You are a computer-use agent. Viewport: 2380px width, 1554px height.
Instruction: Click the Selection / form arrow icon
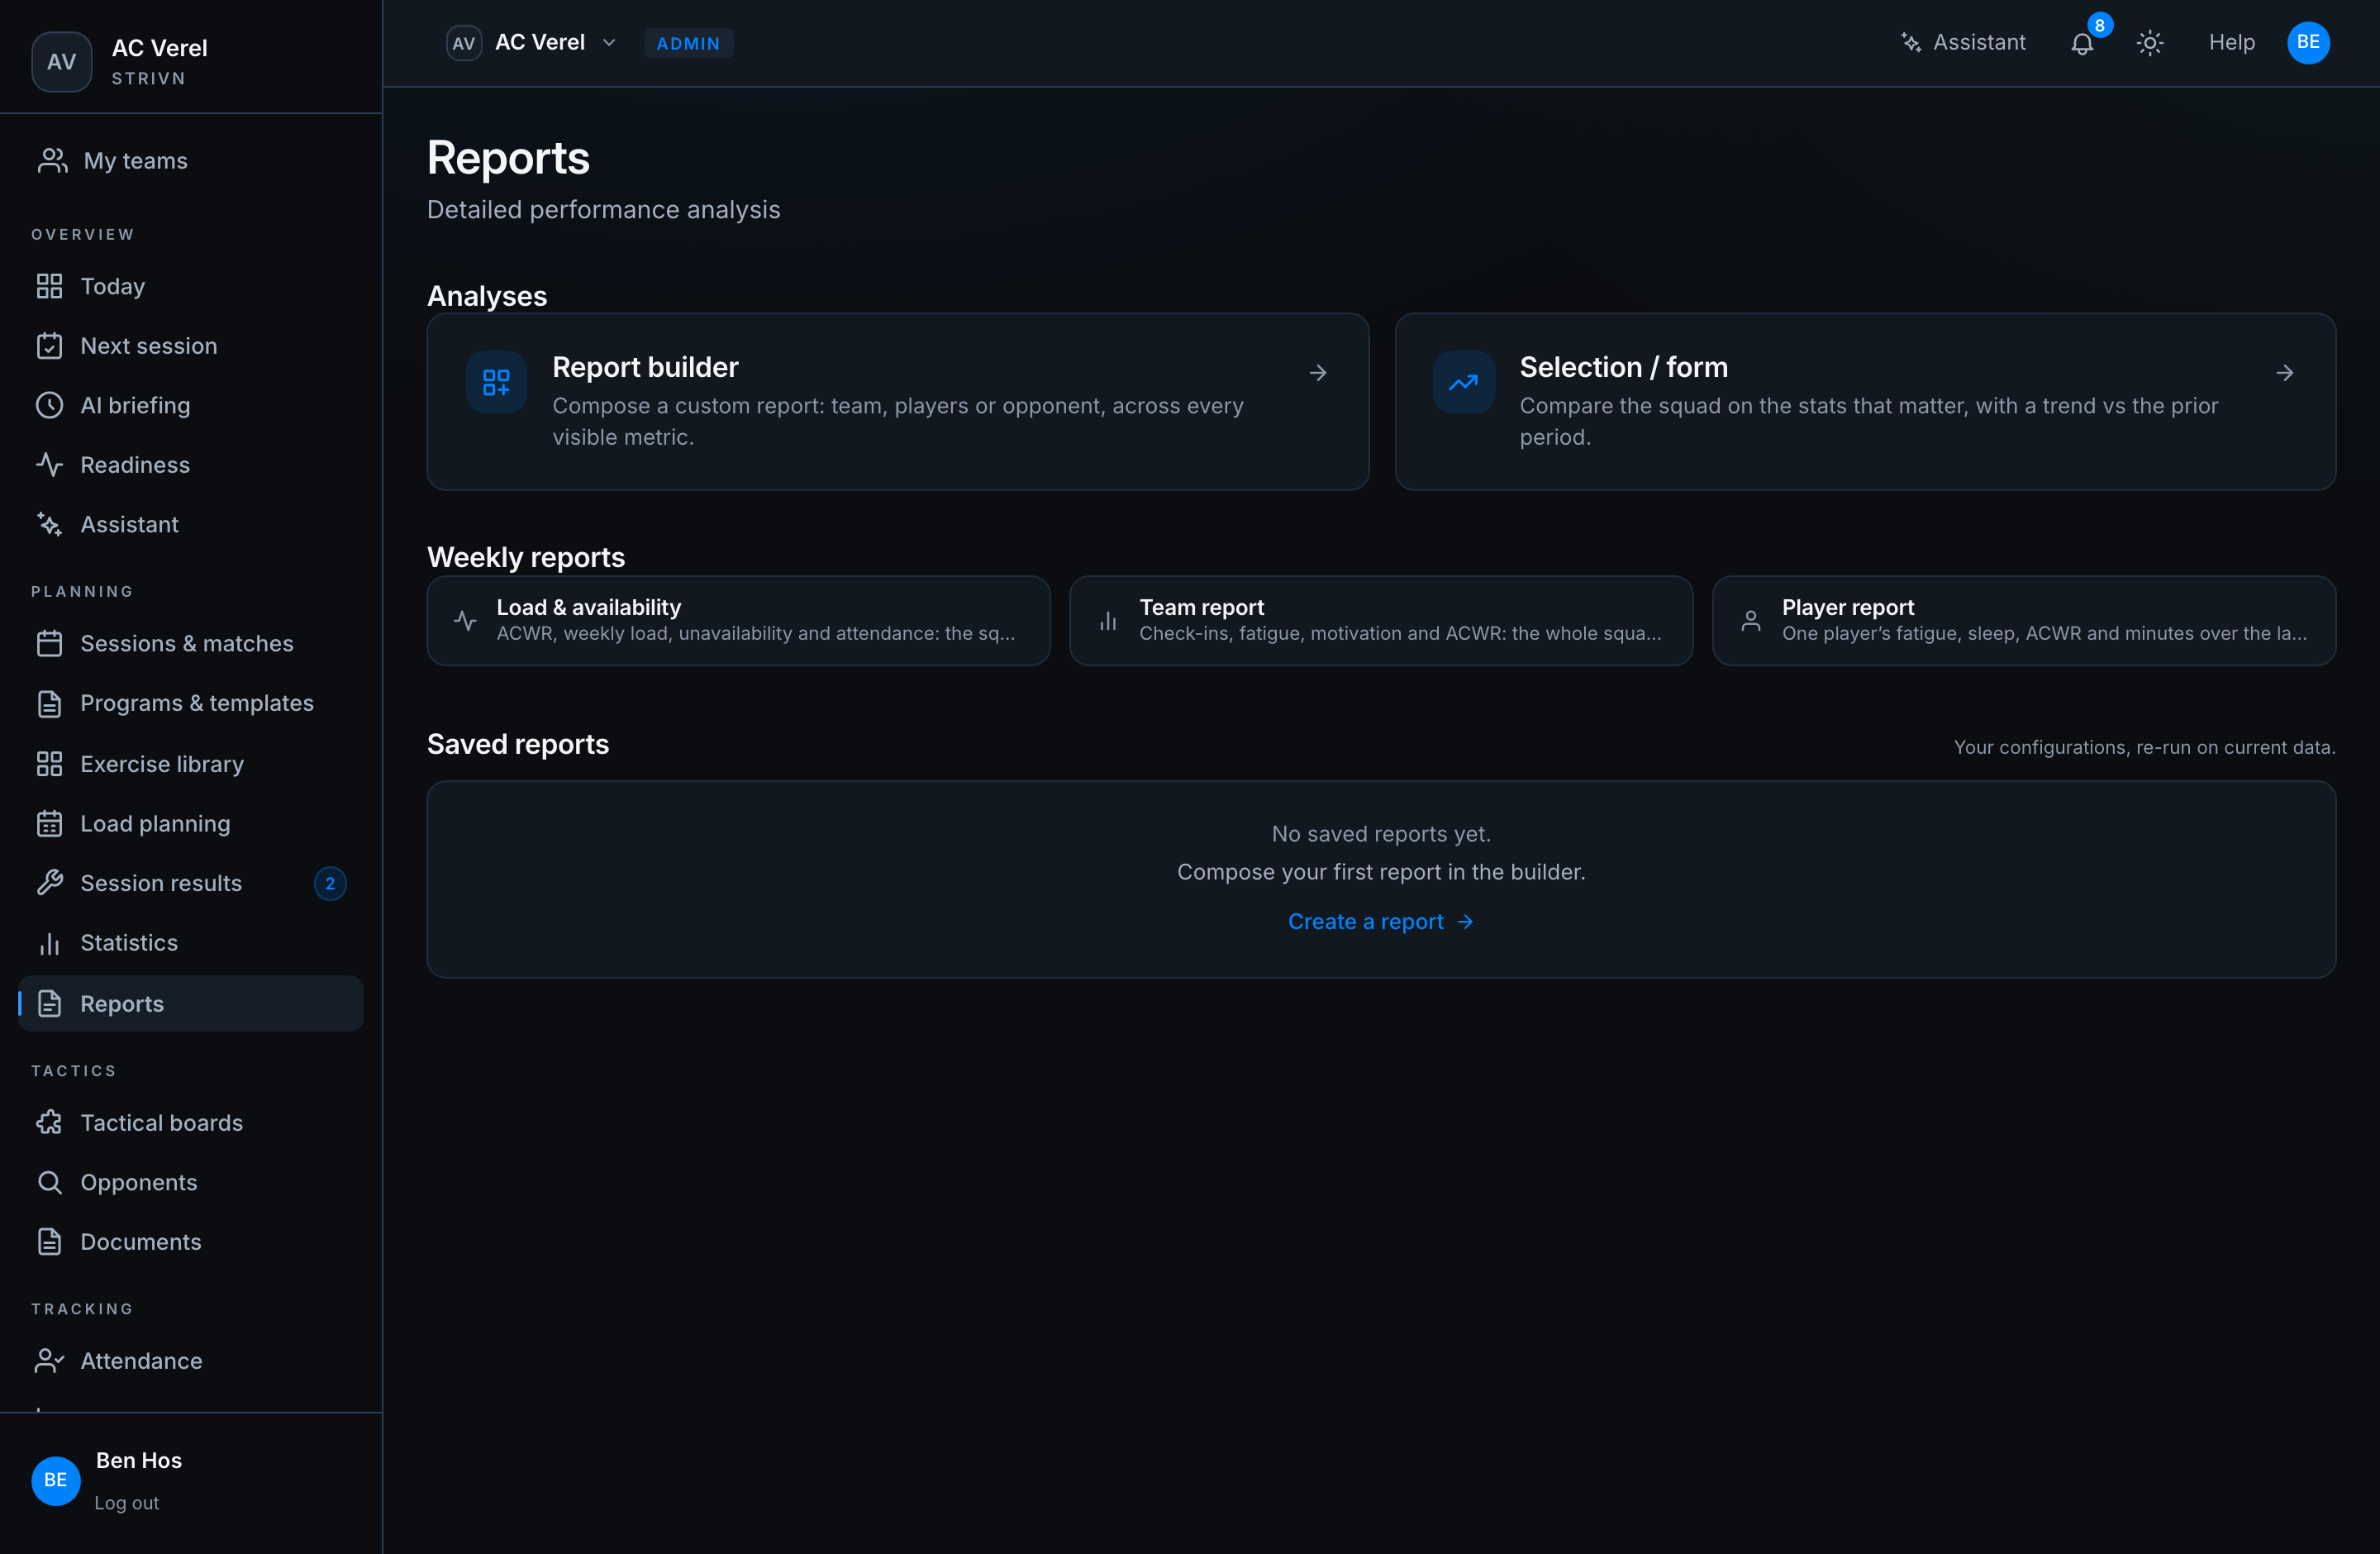point(2285,373)
